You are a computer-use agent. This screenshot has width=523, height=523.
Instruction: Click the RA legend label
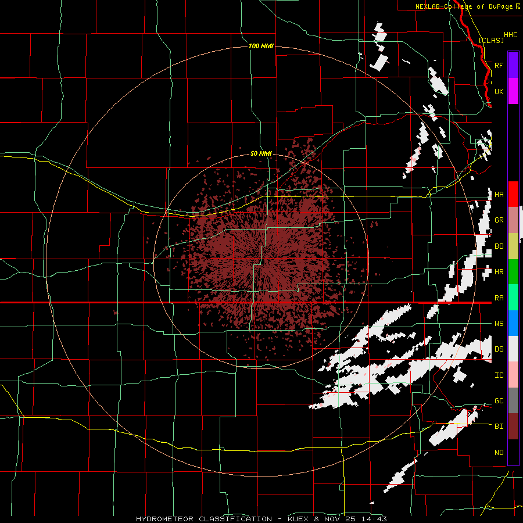tap(499, 298)
